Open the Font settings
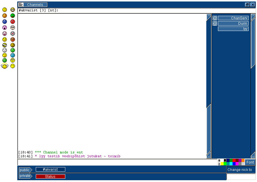Screen dimensions: 257x182 (250, 162)
